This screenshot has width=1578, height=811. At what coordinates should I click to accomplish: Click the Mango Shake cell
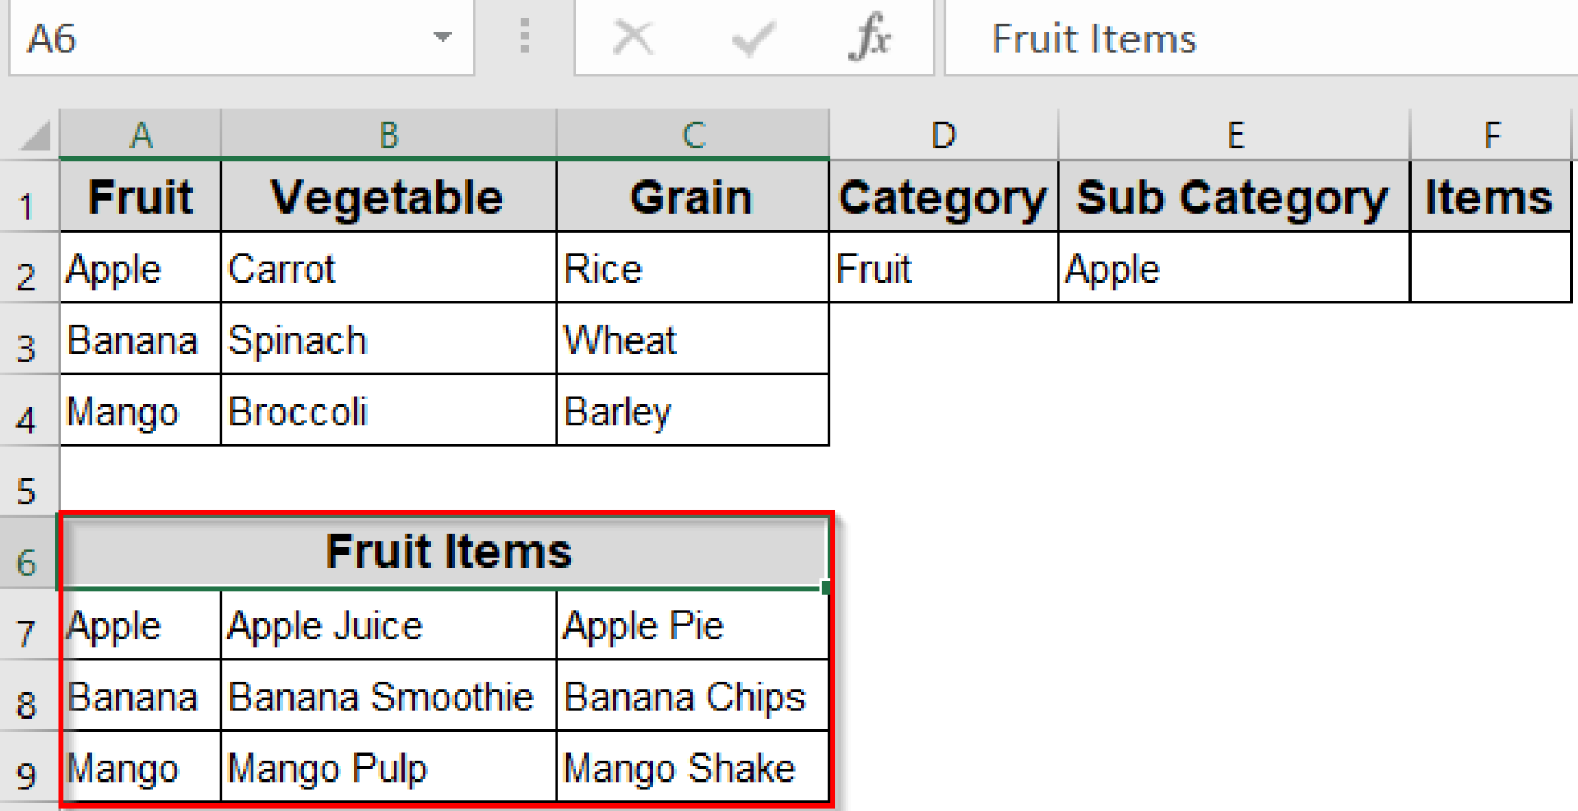click(691, 768)
